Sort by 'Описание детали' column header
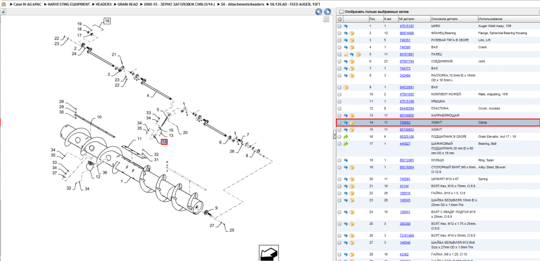 click(454, 19)
